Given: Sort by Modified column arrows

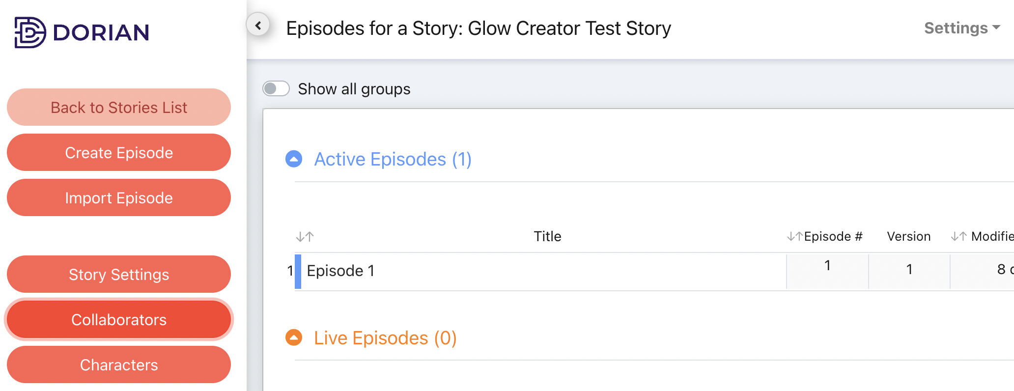Looking at the screenshot, I should [958, 237].
